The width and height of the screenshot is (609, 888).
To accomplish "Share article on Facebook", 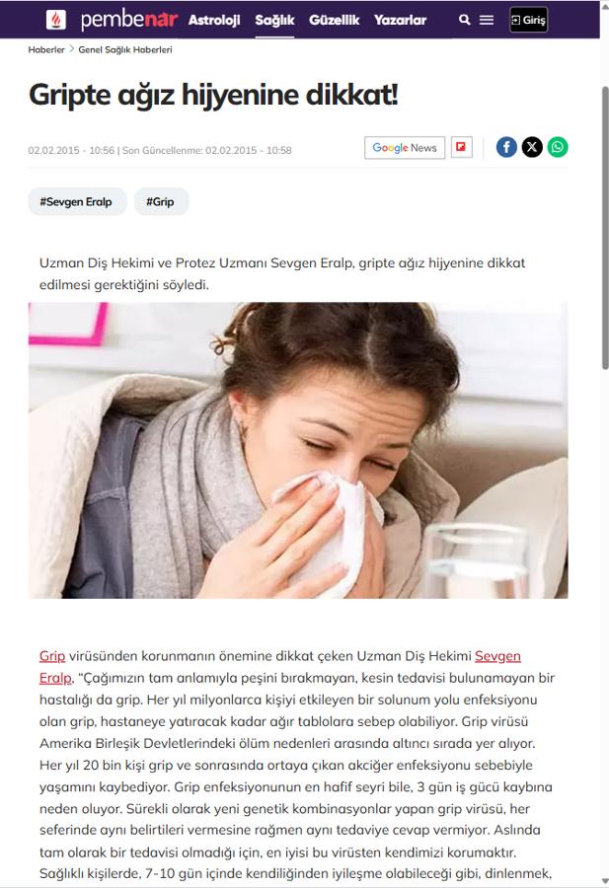I will click(506, 147).
